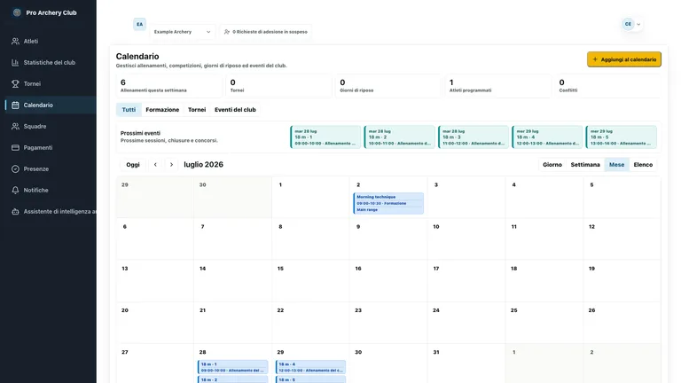Select the Tornei trophy icon

[15, 84]
